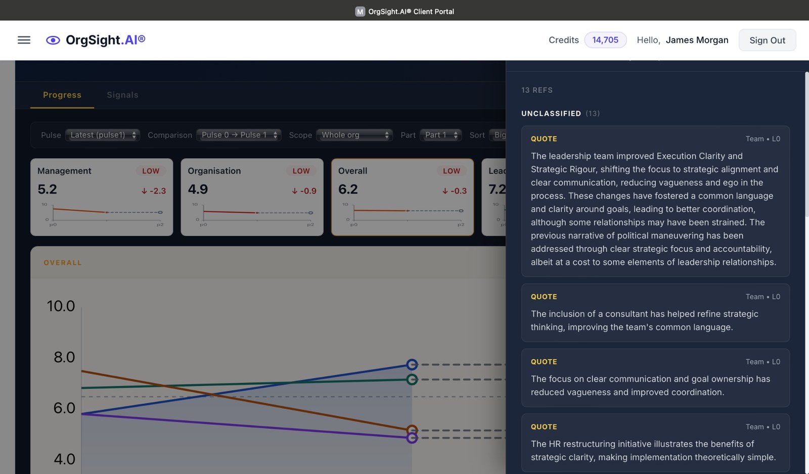Click the 14,705 credits badge
Image resolution: width=809 pixels, height=474 pixels.
(x=605, y=40)
